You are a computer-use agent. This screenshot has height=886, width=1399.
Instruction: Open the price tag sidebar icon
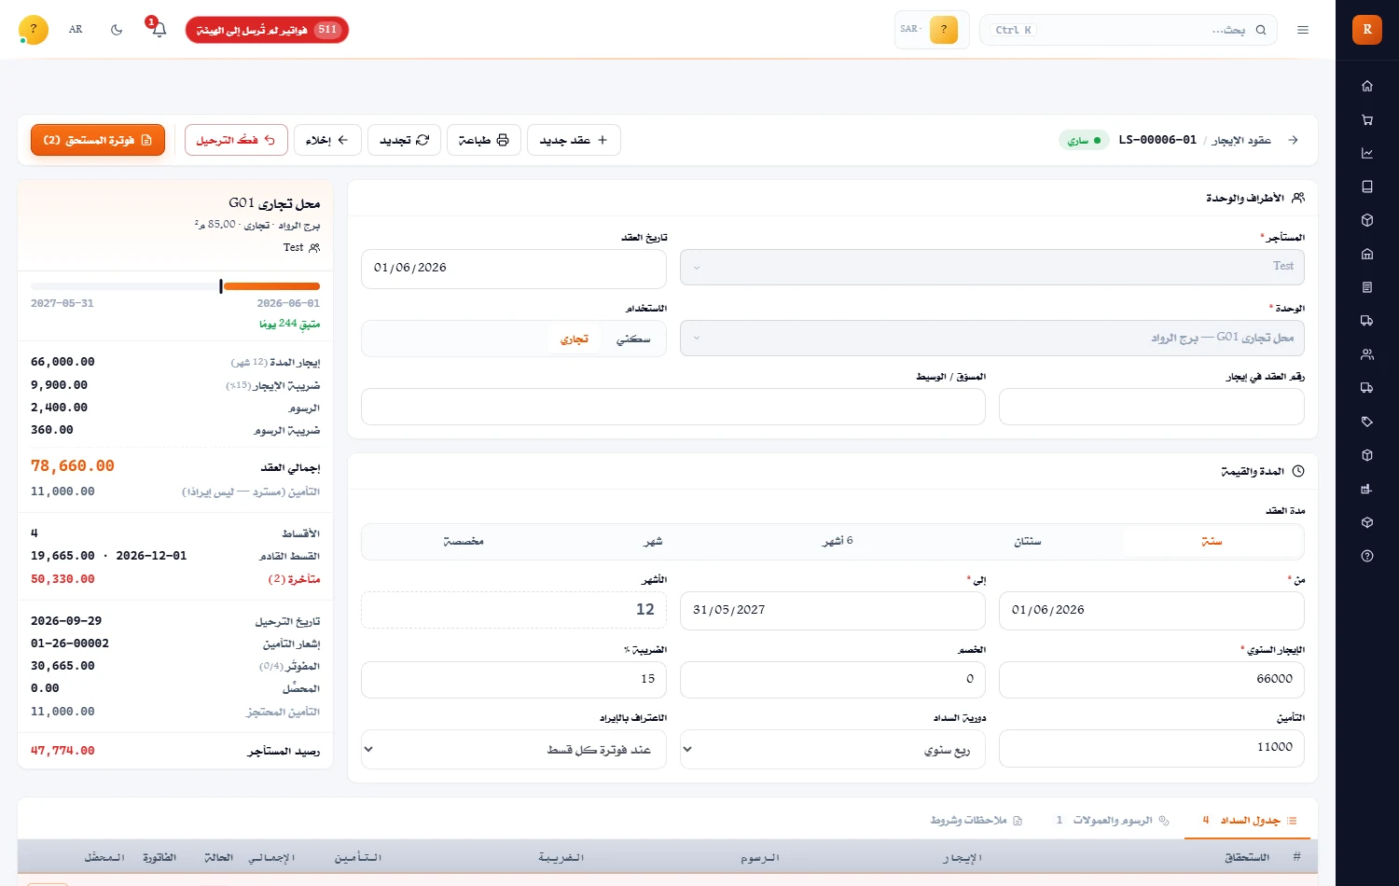[x=1367, y=422]
